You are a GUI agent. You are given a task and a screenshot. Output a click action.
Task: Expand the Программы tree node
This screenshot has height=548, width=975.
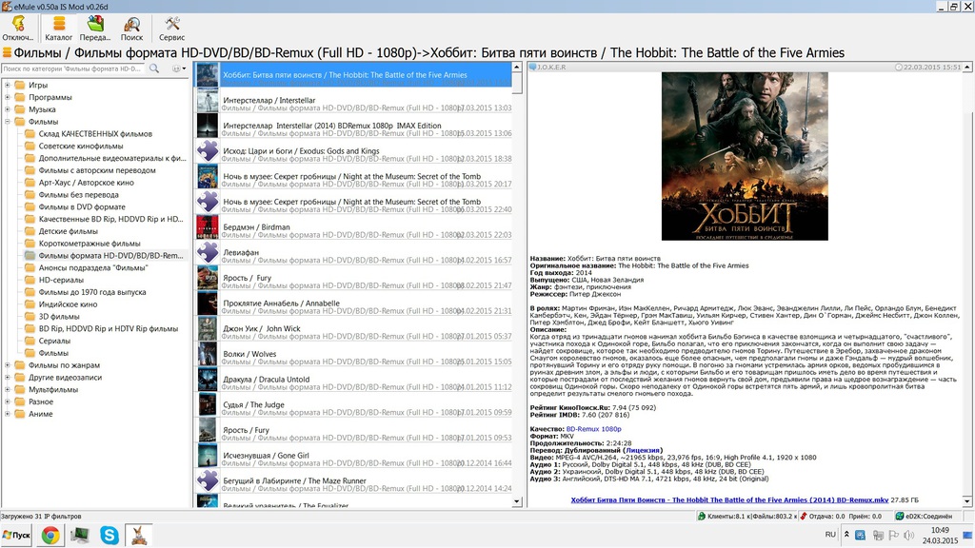point(8,97)
